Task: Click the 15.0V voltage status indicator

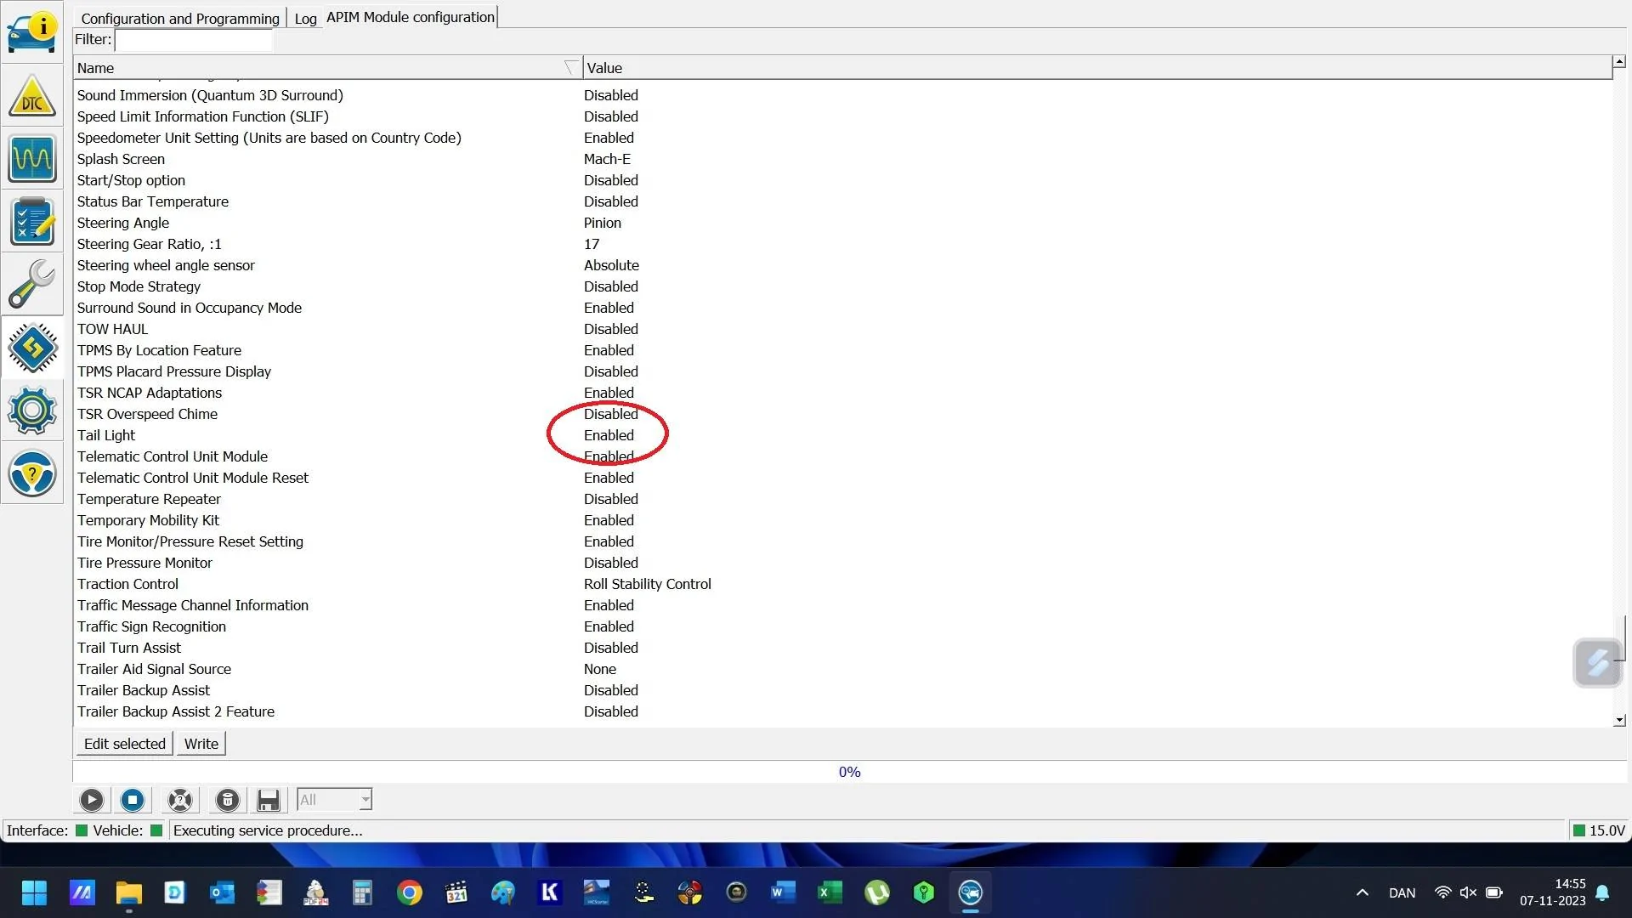Action: [x=1599, y=830]
